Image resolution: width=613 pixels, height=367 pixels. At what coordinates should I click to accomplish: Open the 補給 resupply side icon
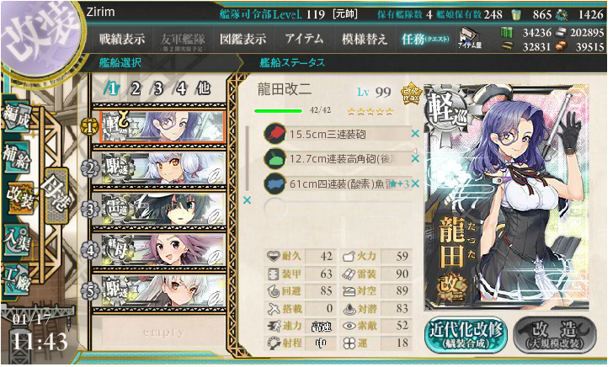[x=17, y=158]
